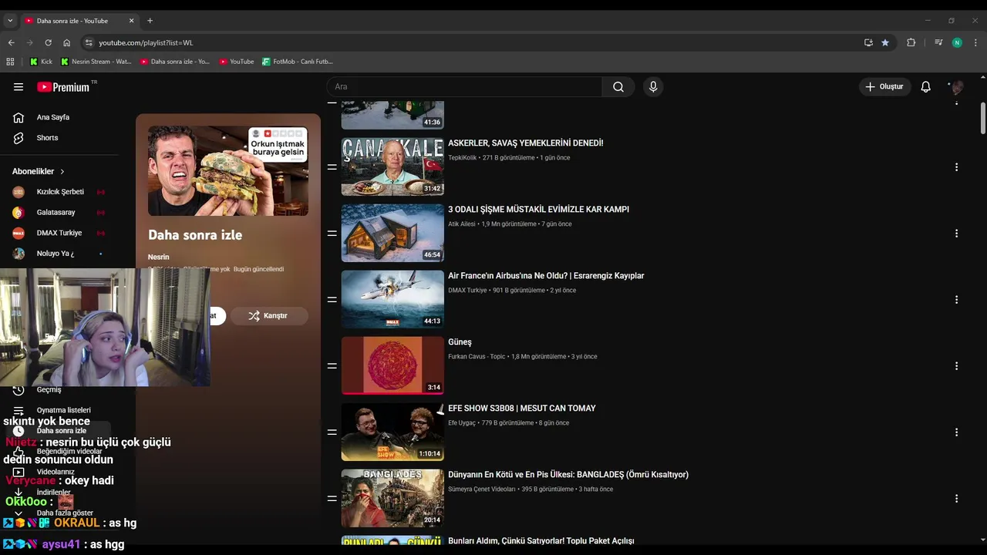987x555 pixels.
Task: Click the page vertical scrollbar thumb
Action: tap(983, 118)
